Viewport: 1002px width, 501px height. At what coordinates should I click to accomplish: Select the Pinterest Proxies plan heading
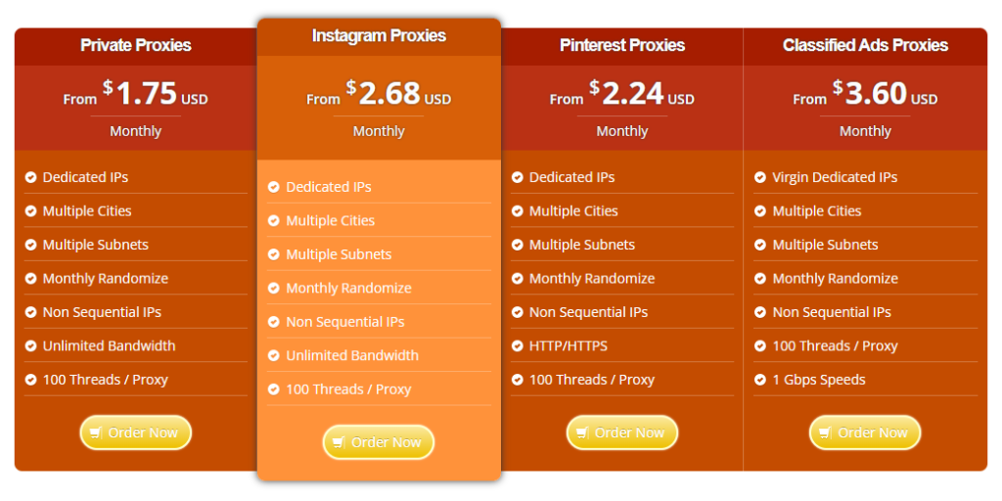coord(622,45)
